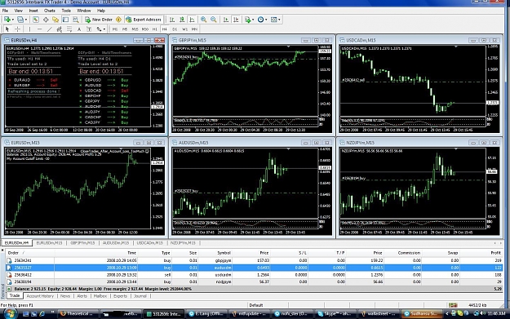Image resolution: width=510 pixels, height=319 pixels.
Task: Select order 25636412 usdcadm sell row
Action: click(254, 275)
